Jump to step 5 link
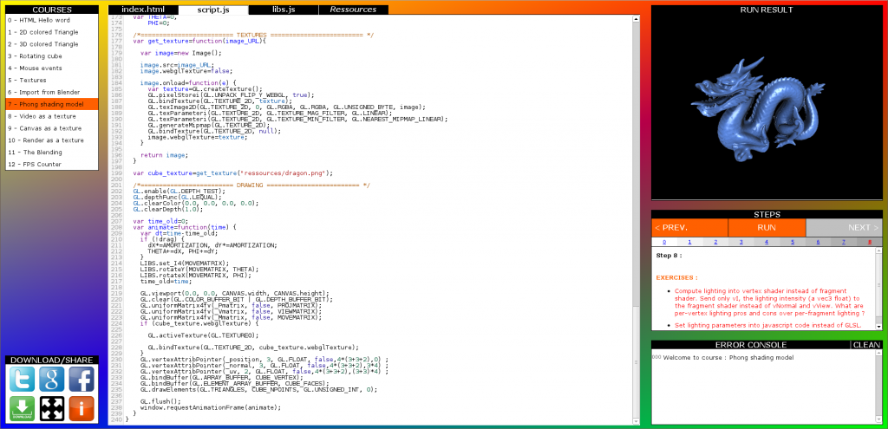The height and width of the screenshot is (429, 888). point(793,242)
